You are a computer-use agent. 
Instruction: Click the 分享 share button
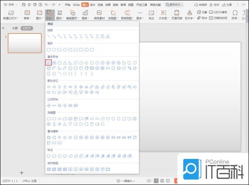point(227,5)
